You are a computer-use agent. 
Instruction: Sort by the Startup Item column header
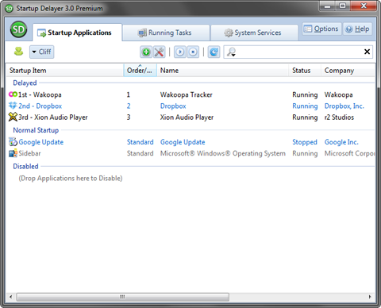click(65, 71)
